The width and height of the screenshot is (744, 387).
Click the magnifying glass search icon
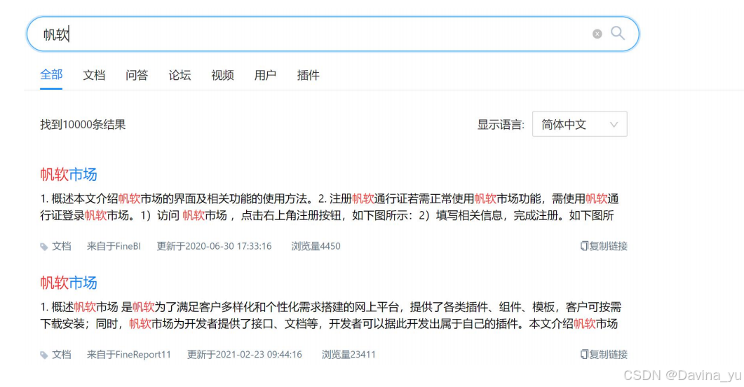[x=617, y=33]
